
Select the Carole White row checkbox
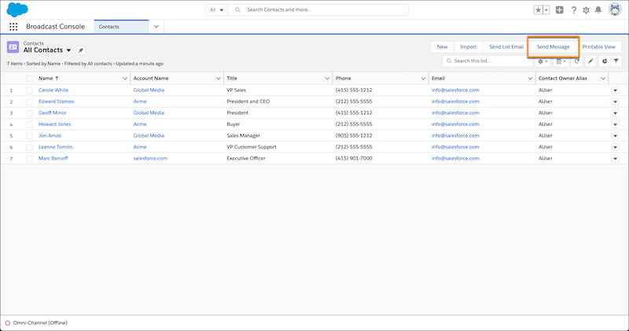(x=29, y=90)
